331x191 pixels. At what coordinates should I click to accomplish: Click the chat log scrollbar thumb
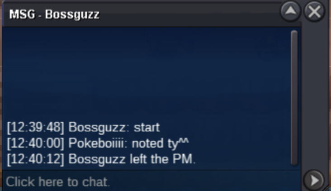294,98
